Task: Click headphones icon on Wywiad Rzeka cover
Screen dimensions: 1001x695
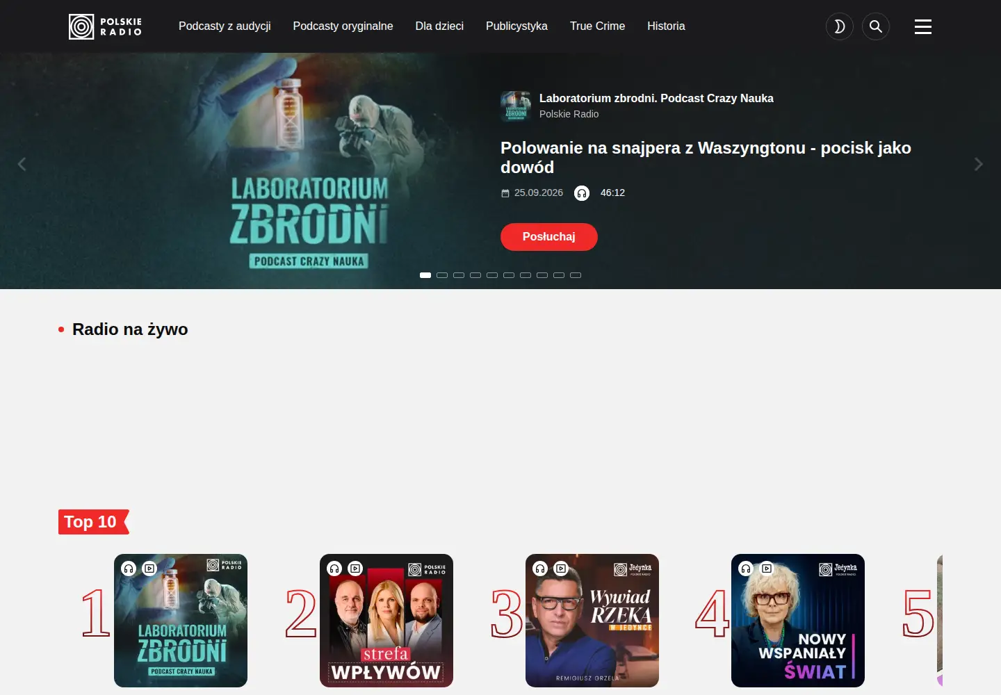Action: [540, 569]
